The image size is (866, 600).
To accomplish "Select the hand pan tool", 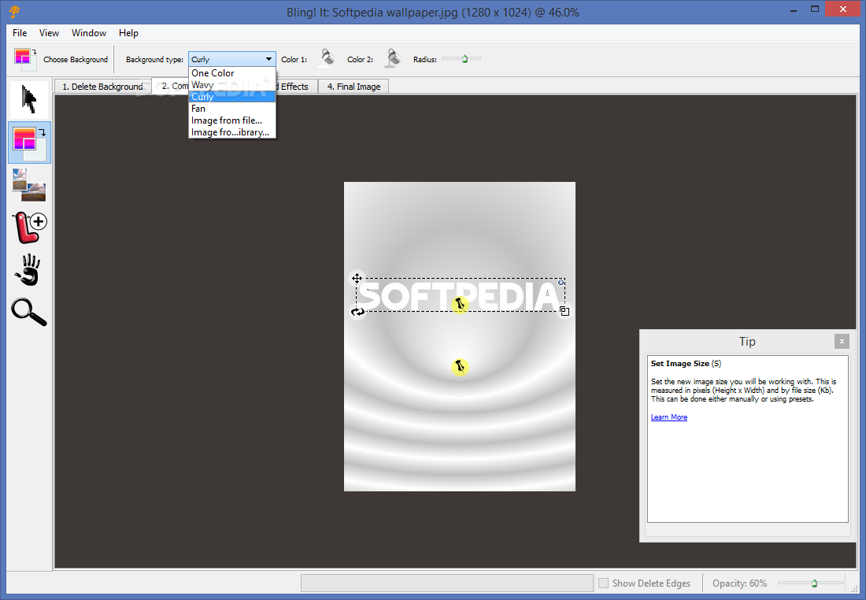I will (x=29, y=269).
